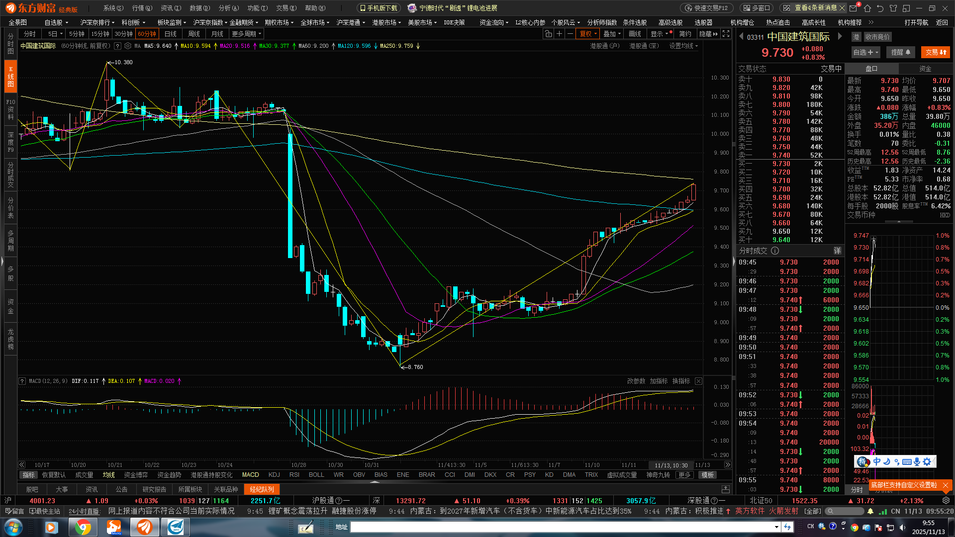955x537 pixels.
Task: Expand the 复权 dropdown
Action: tap(589, 34)
